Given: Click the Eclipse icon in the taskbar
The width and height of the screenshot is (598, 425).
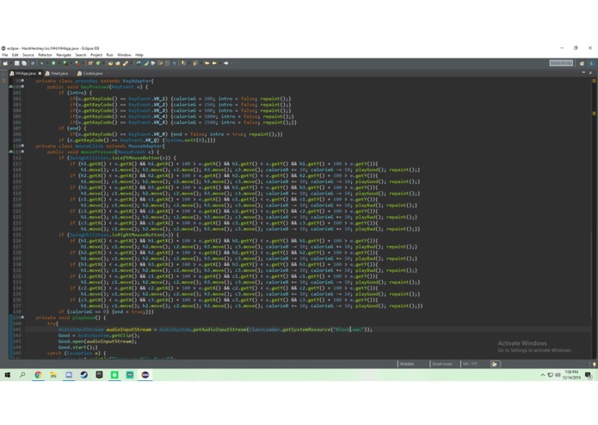Looking at the screenshot, I should pos(145,375).
